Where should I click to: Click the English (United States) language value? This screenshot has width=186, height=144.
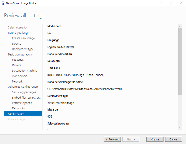(60, 47)
